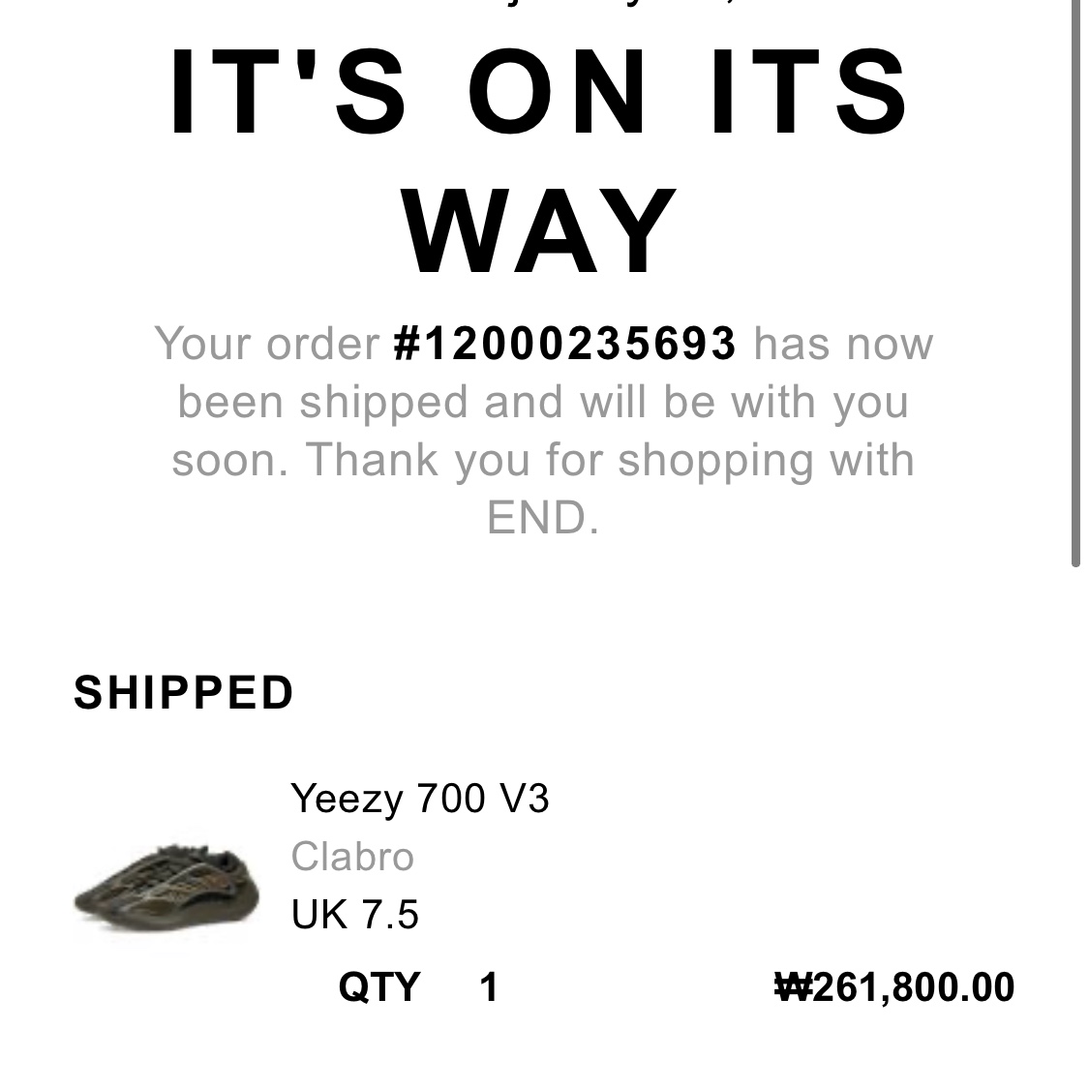Screen dimensions: 1089x1089
Task: Click the 'Thank you for shopping with' line
Action: click(x=610, y=460)
